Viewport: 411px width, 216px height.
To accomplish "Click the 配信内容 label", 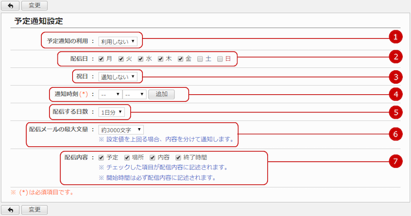I will (76, 157).
